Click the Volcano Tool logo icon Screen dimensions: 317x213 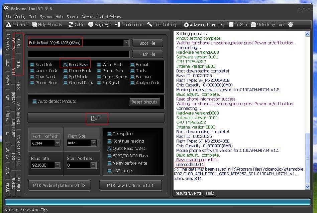[x=7, y=8]
